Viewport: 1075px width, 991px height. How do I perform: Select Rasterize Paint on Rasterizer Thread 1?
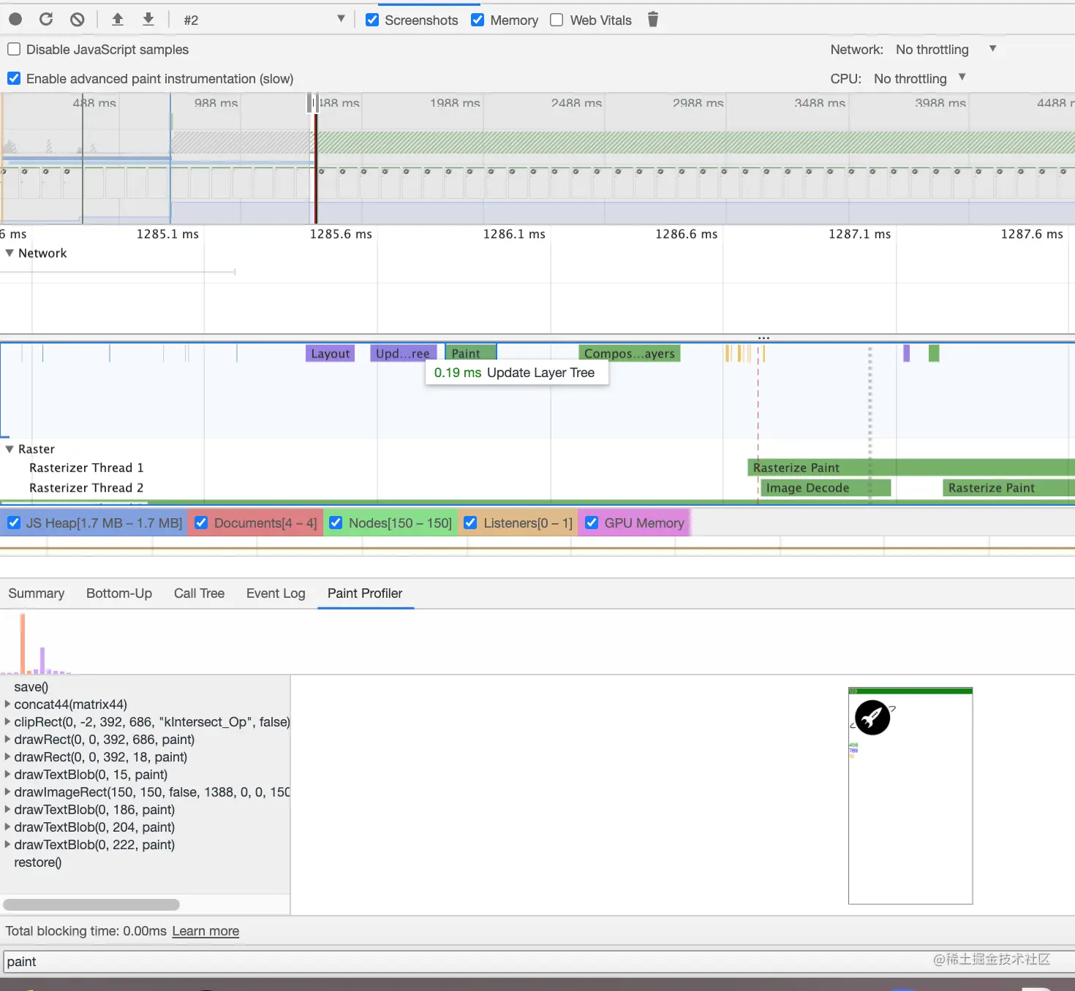point(910,468)
